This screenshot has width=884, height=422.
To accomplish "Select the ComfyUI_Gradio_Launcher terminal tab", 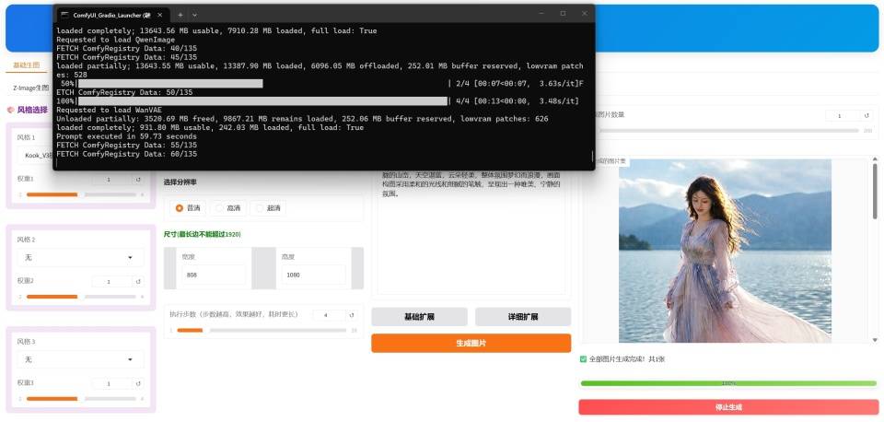I will point(111,15).
